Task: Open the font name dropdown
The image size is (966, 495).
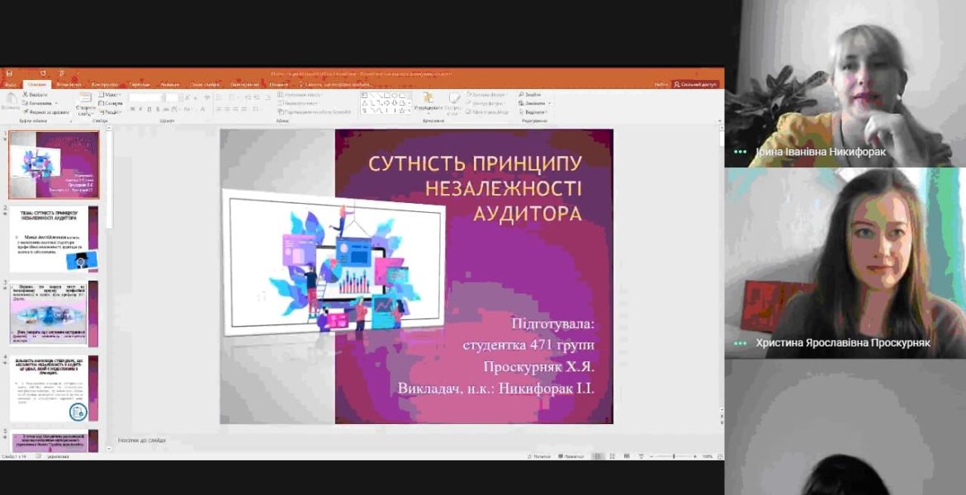Action: [147, 98]
